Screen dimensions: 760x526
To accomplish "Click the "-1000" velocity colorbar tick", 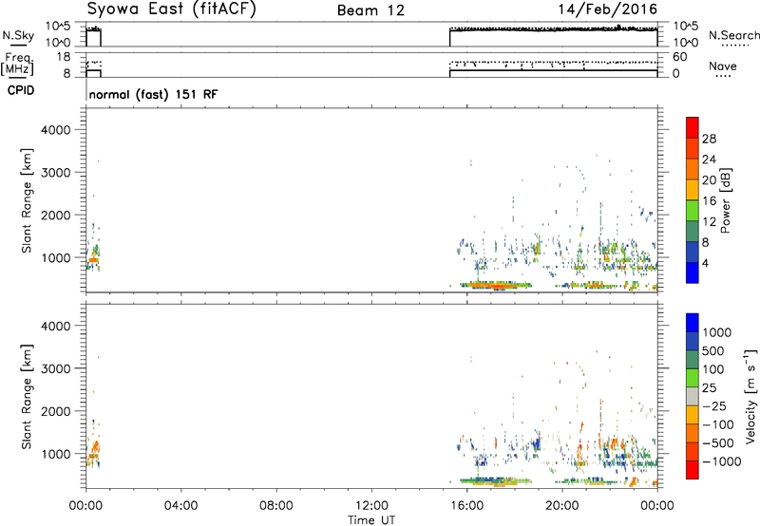I will click(x=721, y=461).
